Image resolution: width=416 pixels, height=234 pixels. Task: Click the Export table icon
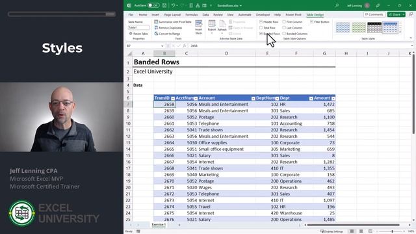[212, 23]
